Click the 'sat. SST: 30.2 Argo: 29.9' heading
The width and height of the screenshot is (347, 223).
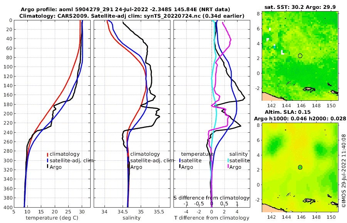(x=300, y=7)
